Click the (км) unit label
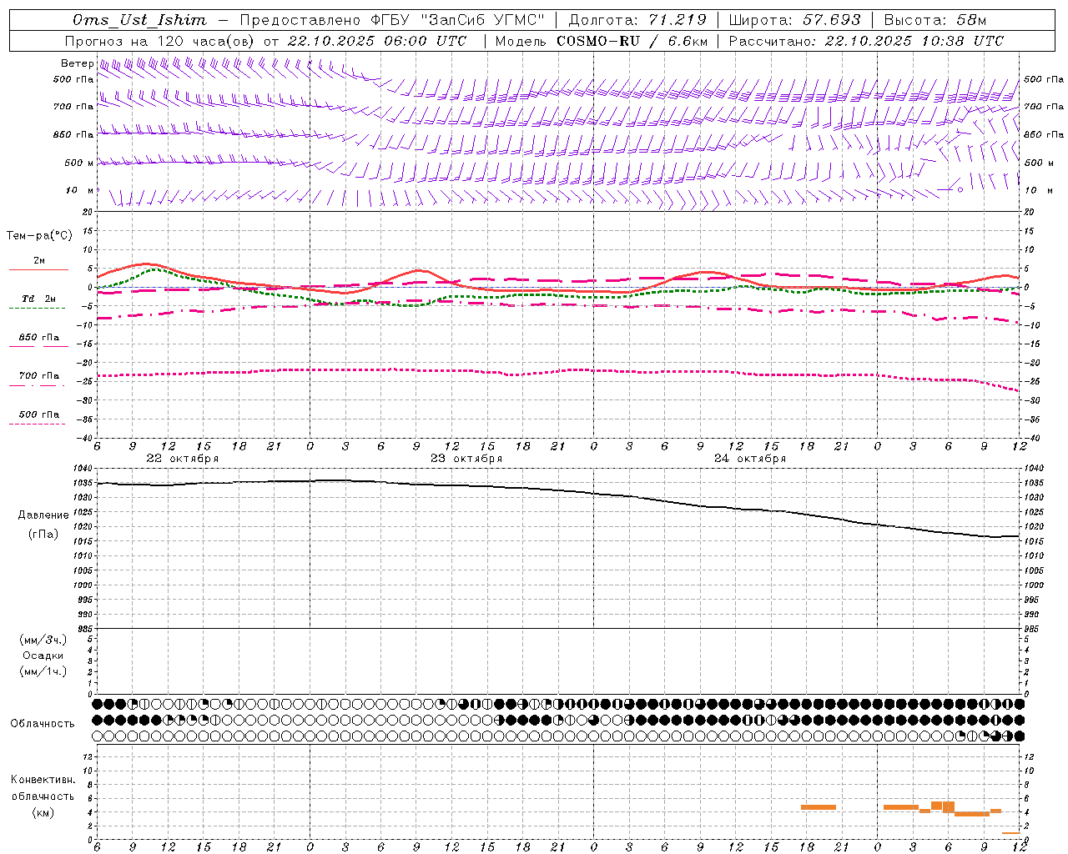Screen dimensions: 1068x854 point(43,812)
